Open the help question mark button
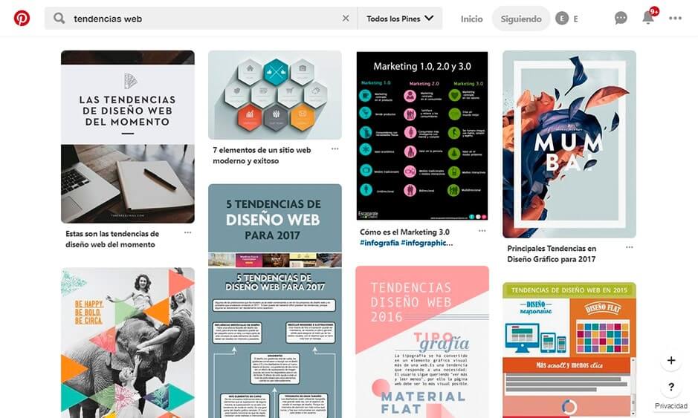 pyautogui.click(x=670, y=387)
